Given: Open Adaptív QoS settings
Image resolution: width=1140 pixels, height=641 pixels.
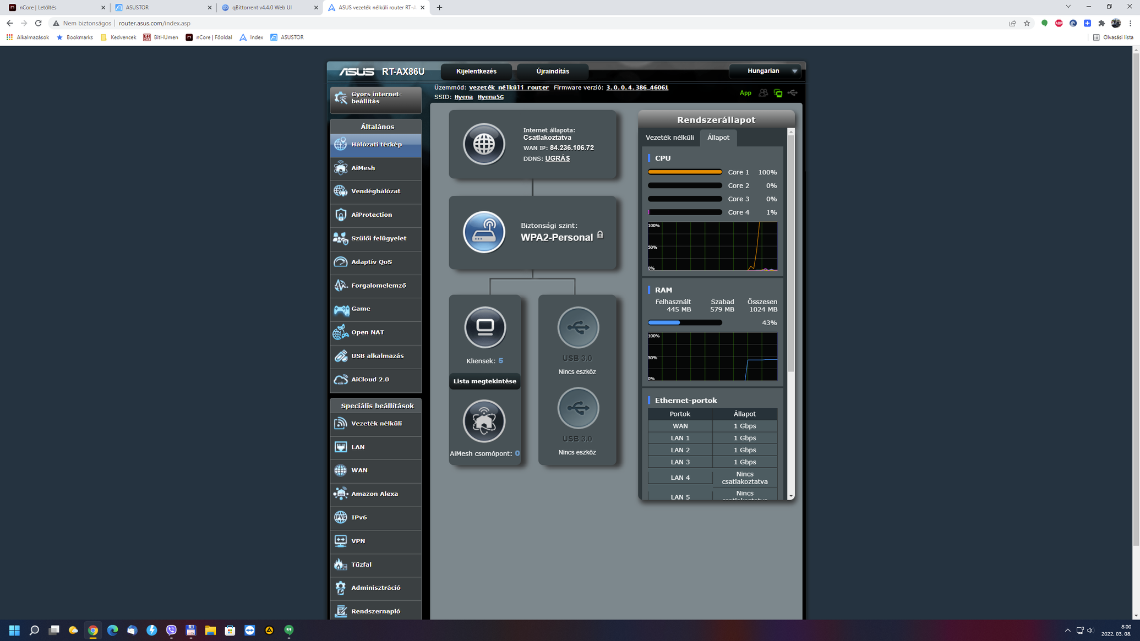Looking at the screenshot, I should (x=376, y=262).
